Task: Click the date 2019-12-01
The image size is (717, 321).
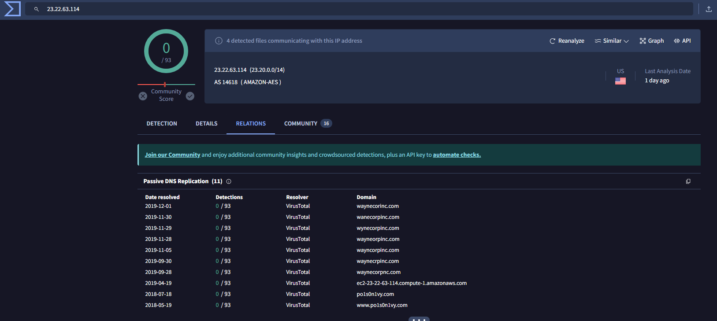Action: tap(158, 206)
